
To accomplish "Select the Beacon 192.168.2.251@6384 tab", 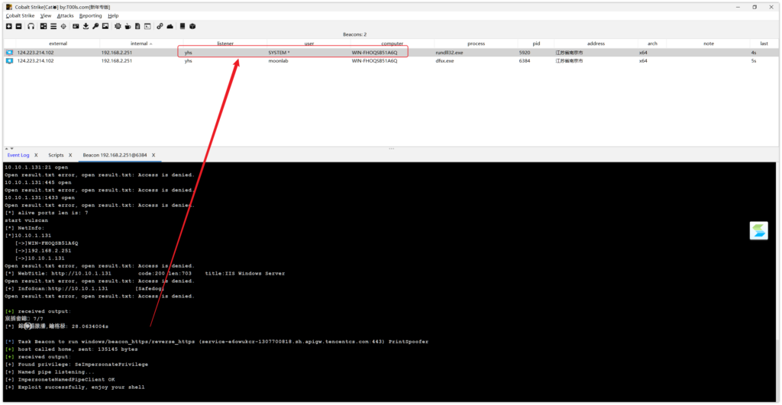I will pyautogui.click(x=115, y=156).
